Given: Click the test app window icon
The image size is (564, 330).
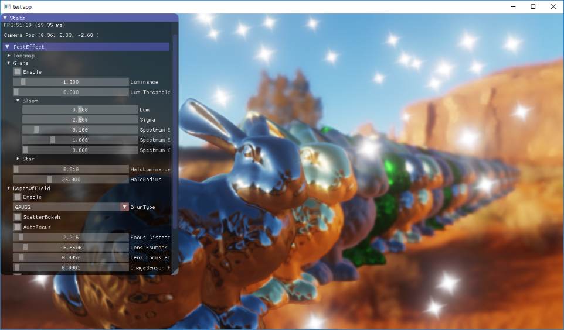Looking at the screenshot, I should click(x=6, y=6).
